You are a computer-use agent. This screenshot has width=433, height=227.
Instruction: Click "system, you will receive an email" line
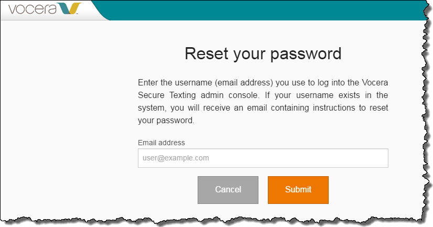click(x=199, y=108)
